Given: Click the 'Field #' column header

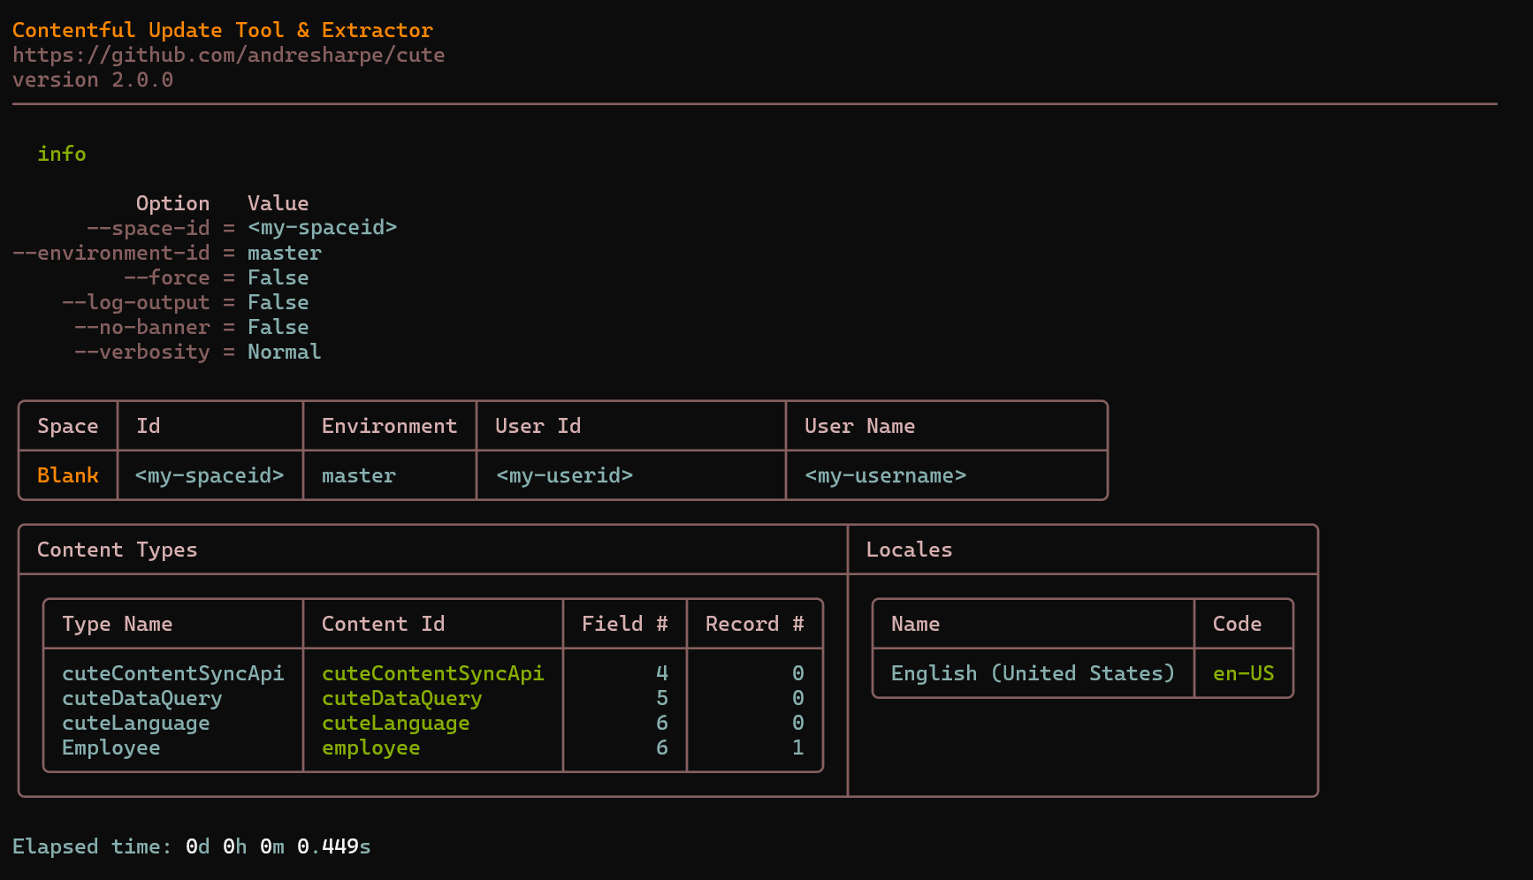Looking at the screenshot, I should 624,624.
